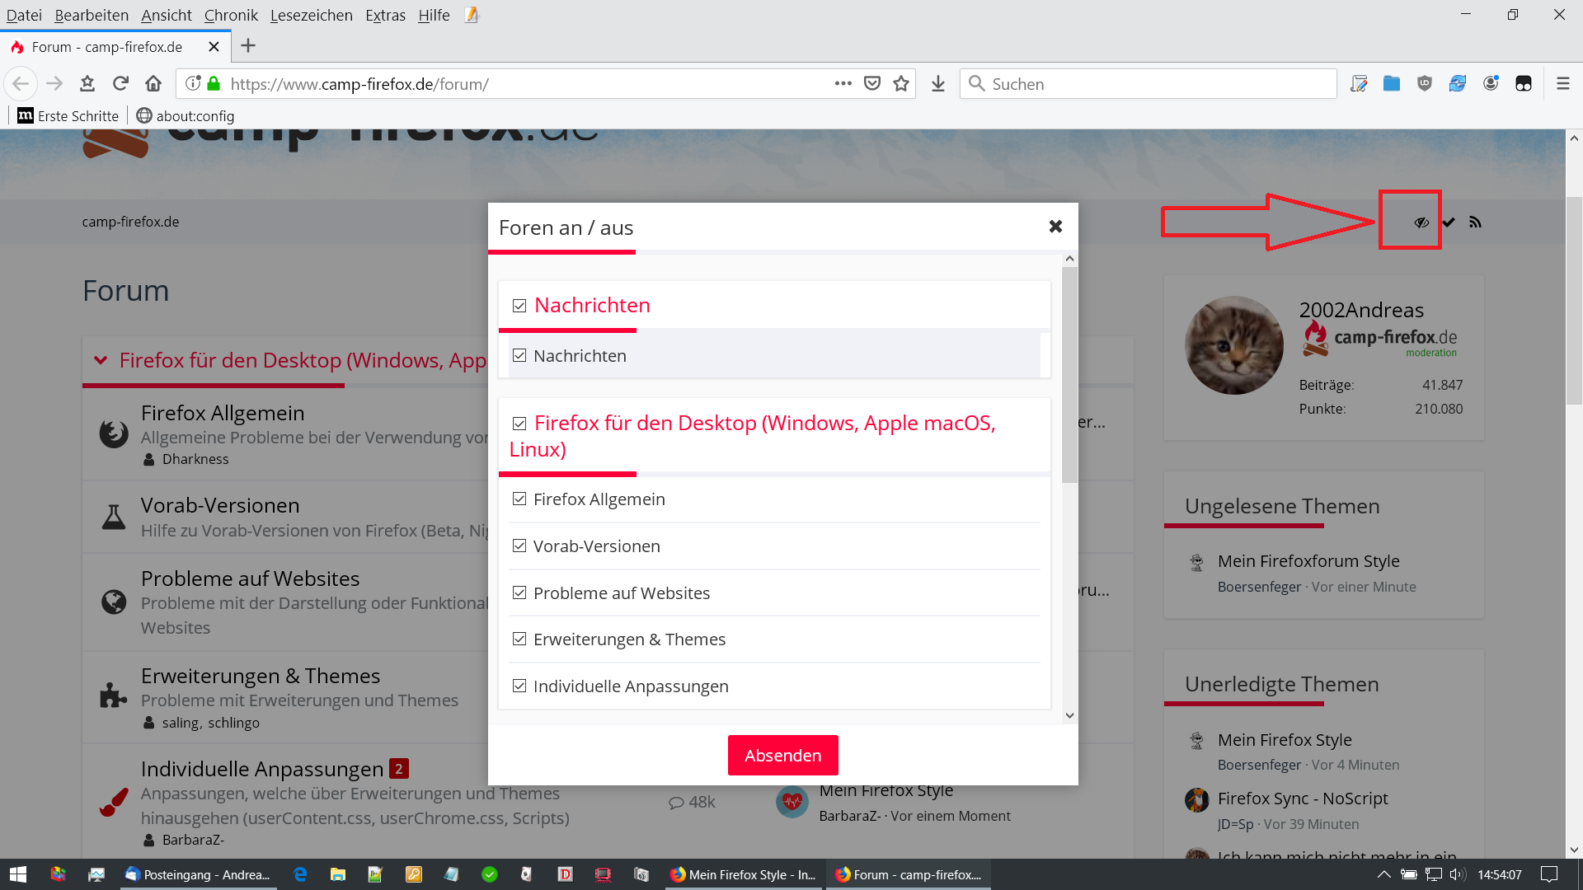Close the Foren an / aus dialog

pos(1055,227)
